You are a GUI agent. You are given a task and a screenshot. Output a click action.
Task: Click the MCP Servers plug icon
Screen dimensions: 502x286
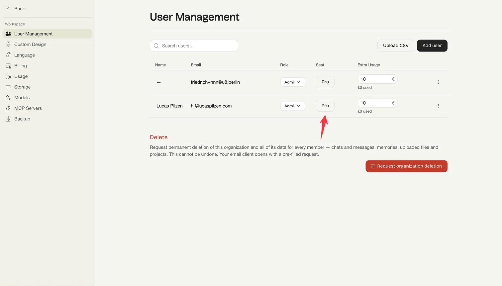pyautogui.click(x=8, y=108)
